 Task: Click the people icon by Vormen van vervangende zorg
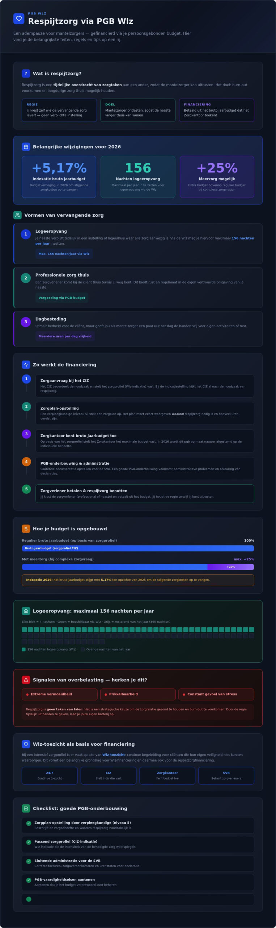coord(17,215)
